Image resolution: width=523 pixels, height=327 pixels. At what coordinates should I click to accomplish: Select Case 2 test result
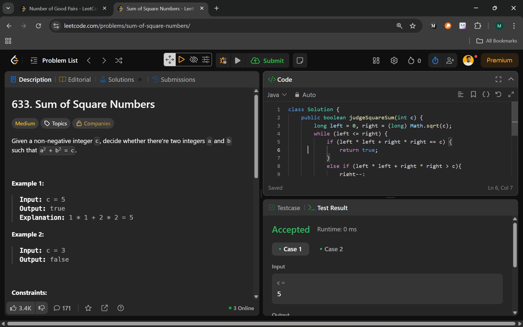331,249
